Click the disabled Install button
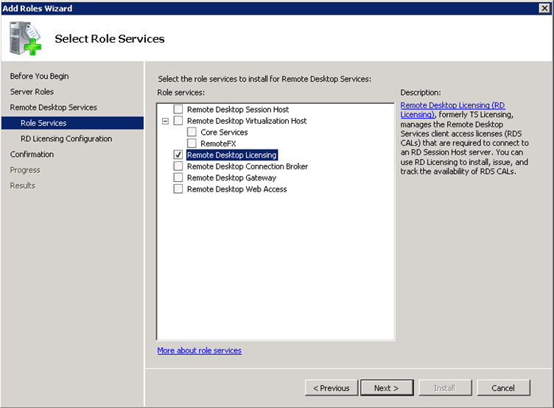 (445, 388)
